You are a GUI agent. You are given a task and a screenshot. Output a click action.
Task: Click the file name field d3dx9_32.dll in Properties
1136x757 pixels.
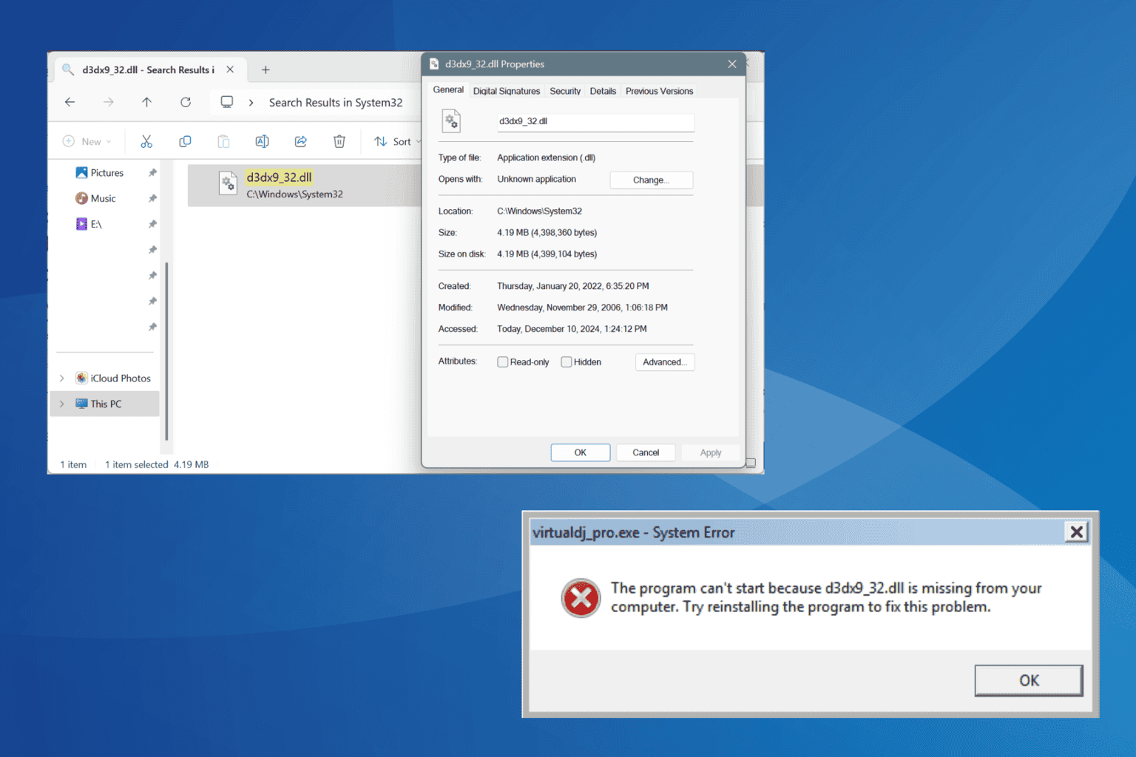595,121
